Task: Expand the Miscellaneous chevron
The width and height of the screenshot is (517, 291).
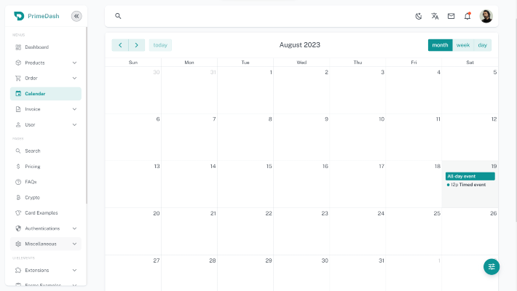Action: [x=74, y=244]
